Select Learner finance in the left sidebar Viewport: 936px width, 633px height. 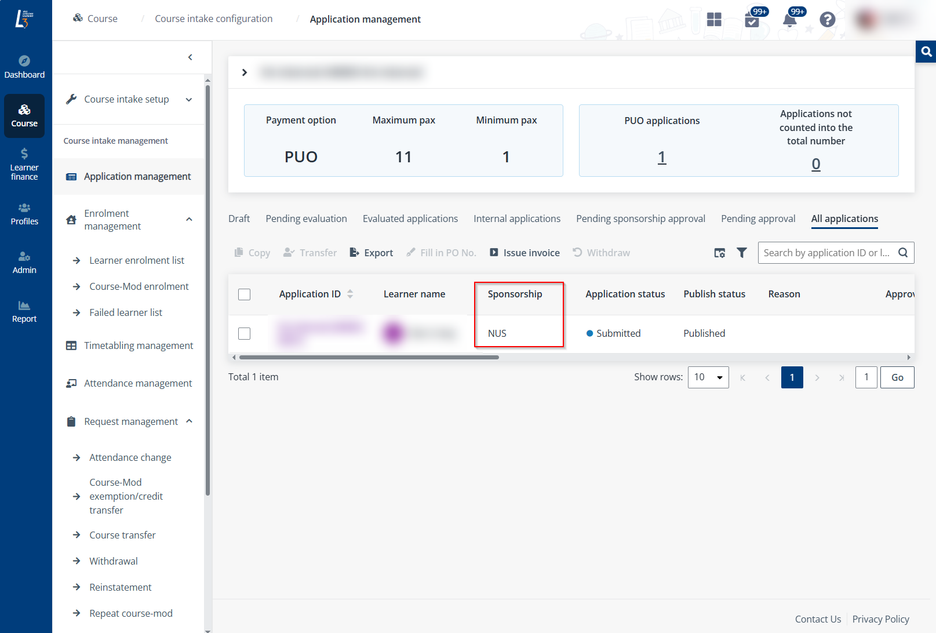24,164
